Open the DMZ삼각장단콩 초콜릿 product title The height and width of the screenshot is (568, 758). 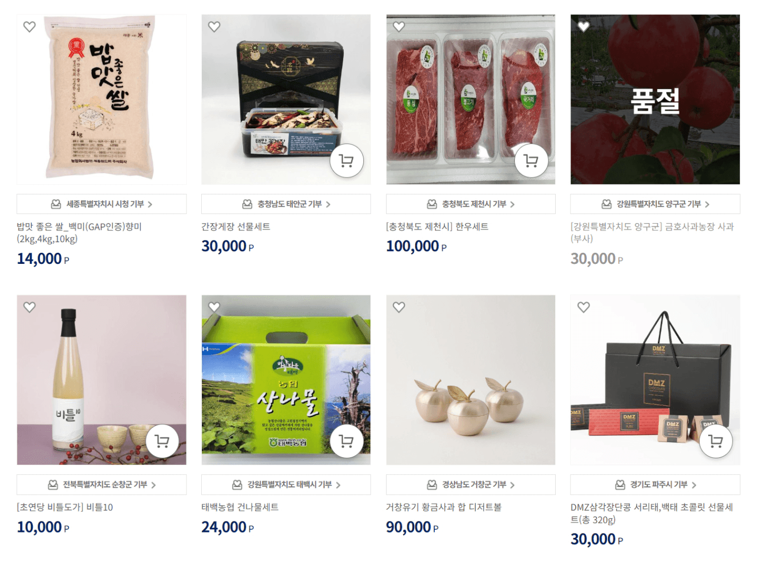click(652, 513)
